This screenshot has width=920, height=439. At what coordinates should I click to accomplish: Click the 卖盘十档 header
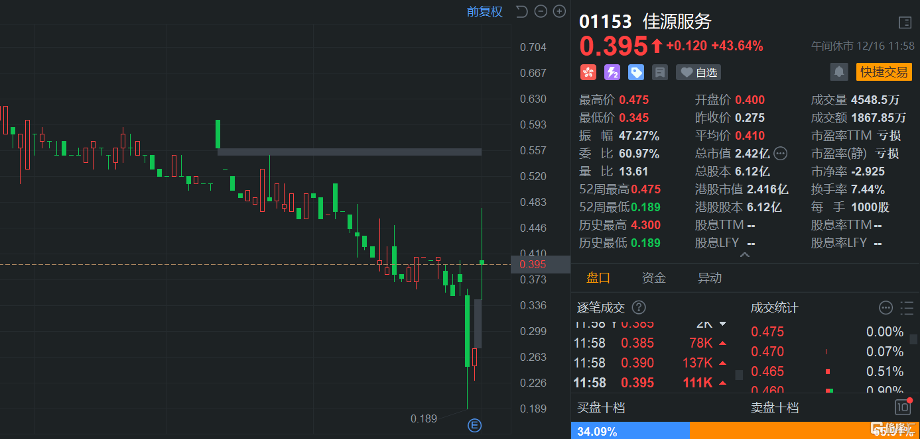(774, 407)
